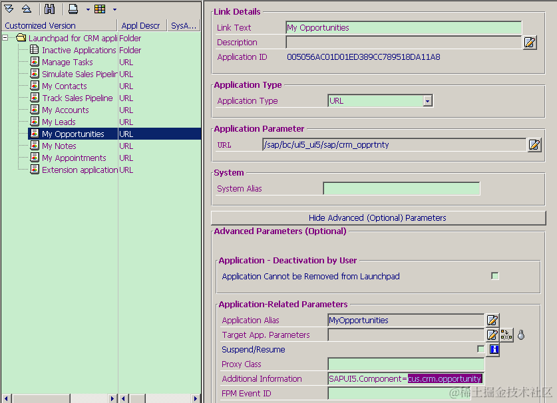The height and width of the screenshot is (403, 557).
Task: Click the Extension application icon
Action: 35,170
